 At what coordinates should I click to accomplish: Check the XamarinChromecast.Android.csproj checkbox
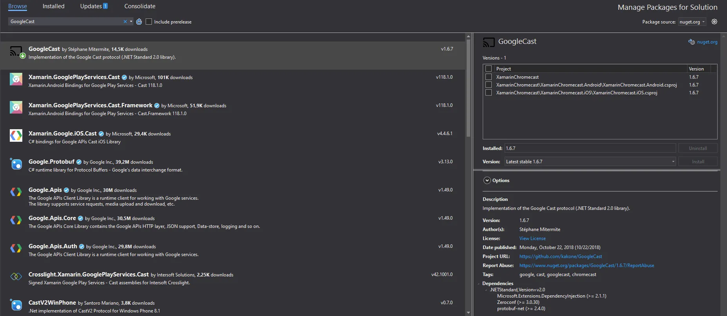click(x=489, y=85)
